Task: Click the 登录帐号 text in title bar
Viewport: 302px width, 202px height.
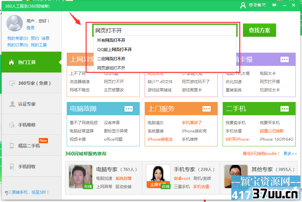Action: (x=257, y=5)
